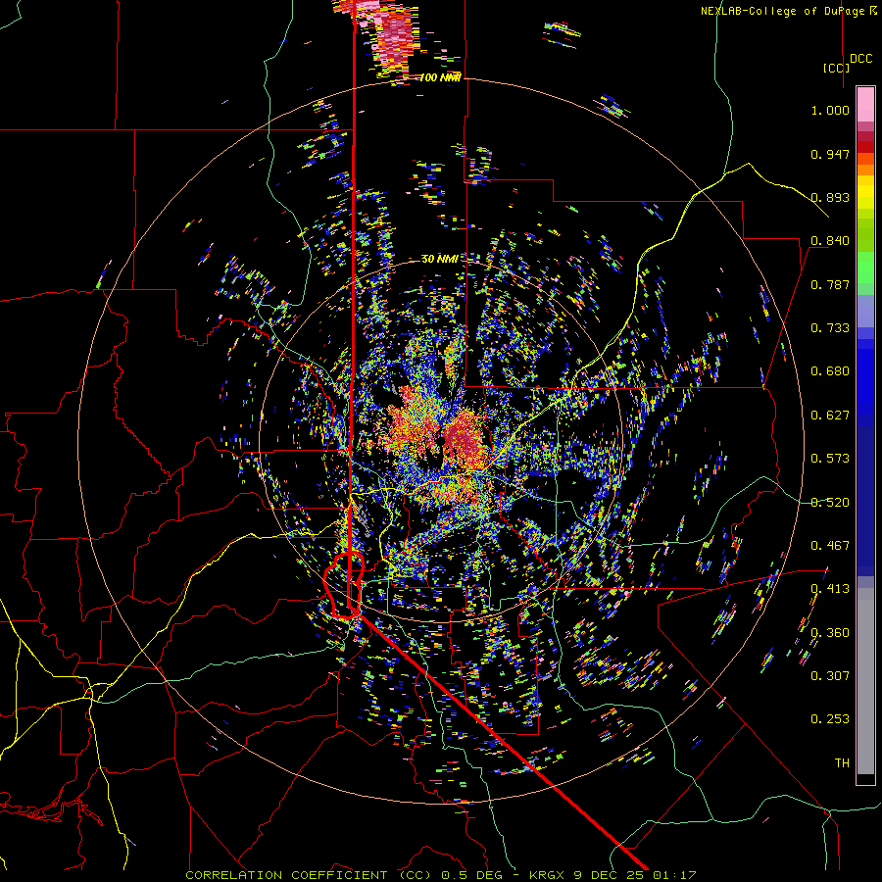The image size is (882, 882).
Task: Click the 0.627 scale value
Action: point(830,416)
